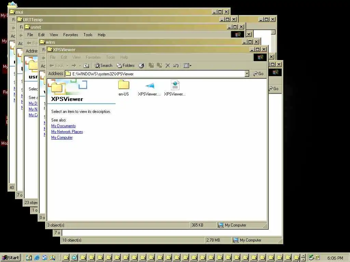
Task: Open Favorites menu in XPSViewer window
Action: [93, 57]
